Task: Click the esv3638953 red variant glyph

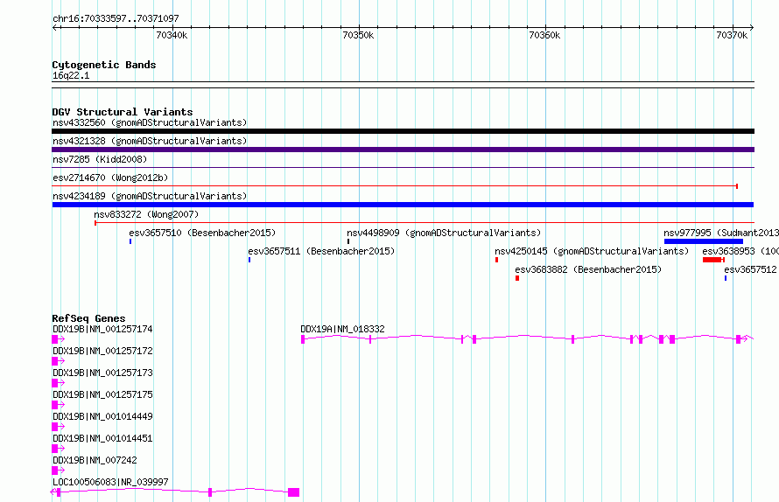Action: pos(713,260)
